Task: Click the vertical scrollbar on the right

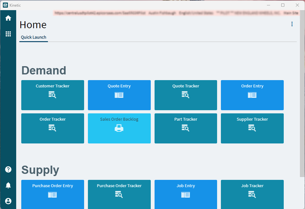Action: pos(302,93)
